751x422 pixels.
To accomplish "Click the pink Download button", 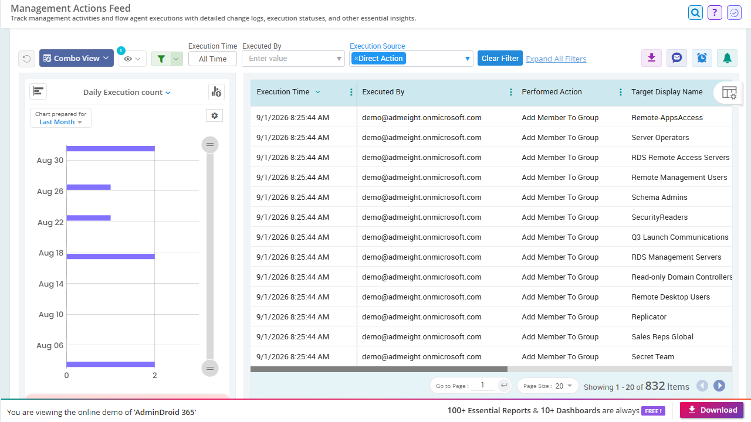I will pyautogui.click(x=712, y=410).
